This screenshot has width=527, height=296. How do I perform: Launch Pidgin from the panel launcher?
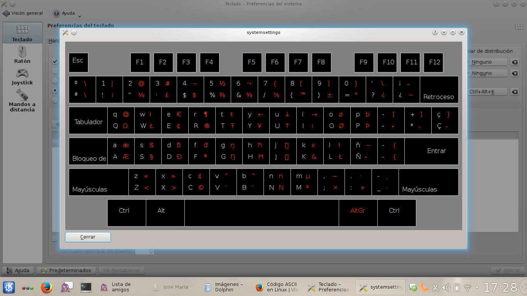click(x=66, y=287)
